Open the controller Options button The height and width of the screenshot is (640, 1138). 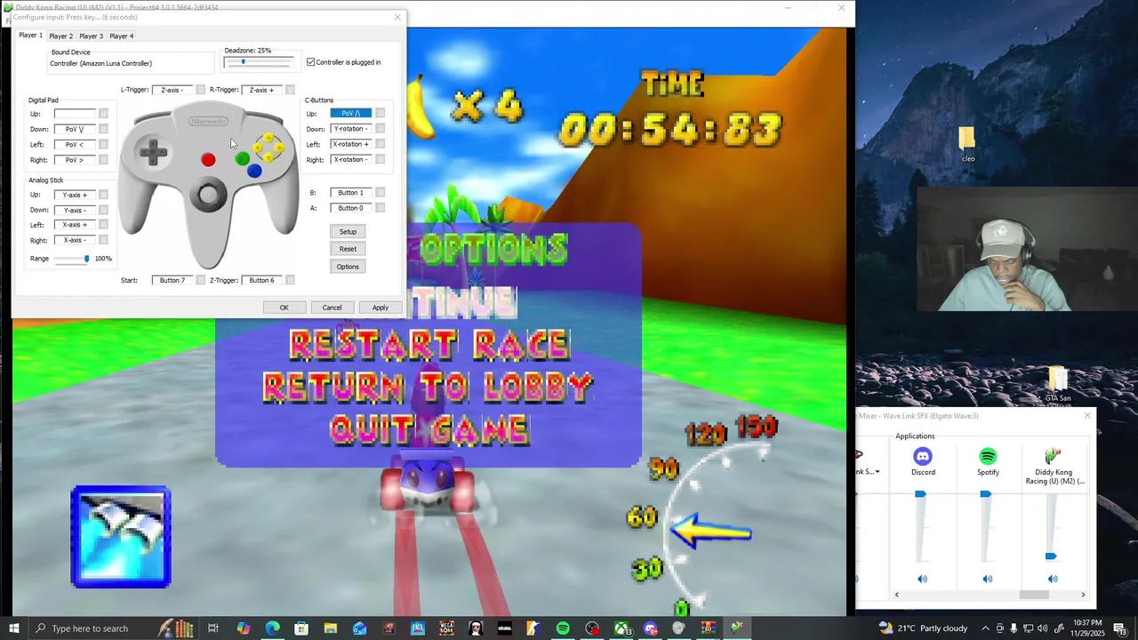pyautogui.click(x=348, y=267)
